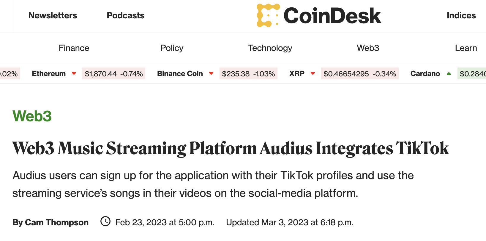Click the yellow CoinDesk emblem mark
The height and width of the screenshot is (241, 486).
pos(268,15)
